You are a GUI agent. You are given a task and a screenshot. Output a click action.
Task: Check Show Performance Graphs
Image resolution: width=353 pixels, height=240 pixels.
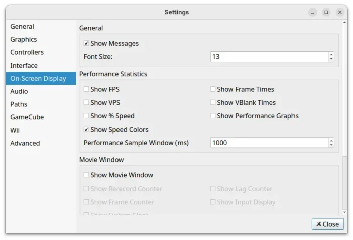click(213, 116)
